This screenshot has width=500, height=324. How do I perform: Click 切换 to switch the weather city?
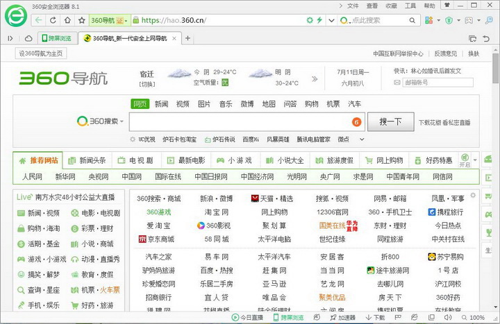point(147,83)
